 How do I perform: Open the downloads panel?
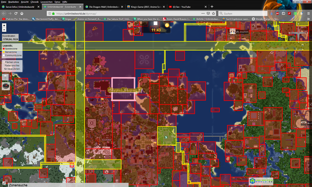tap(271, 13)
